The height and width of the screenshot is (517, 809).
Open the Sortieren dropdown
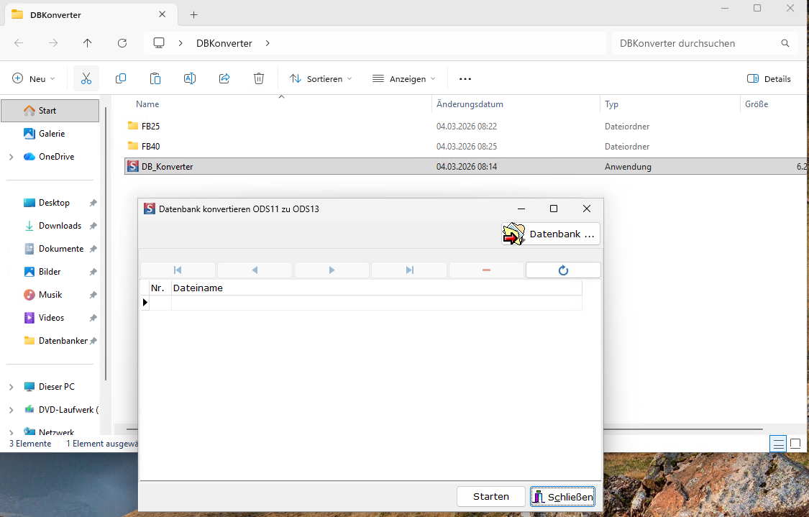(321, 78)
